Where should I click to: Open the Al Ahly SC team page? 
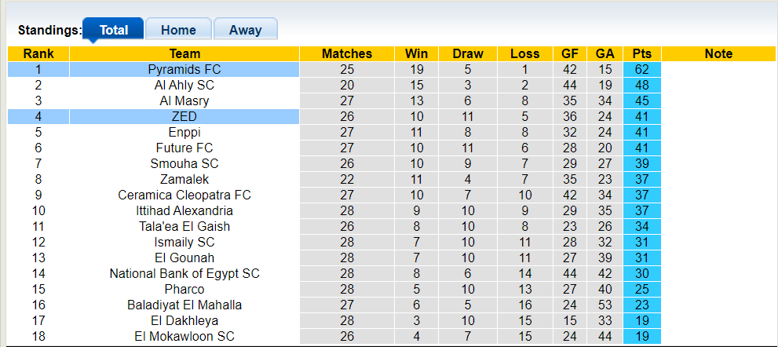pos(184,85)
